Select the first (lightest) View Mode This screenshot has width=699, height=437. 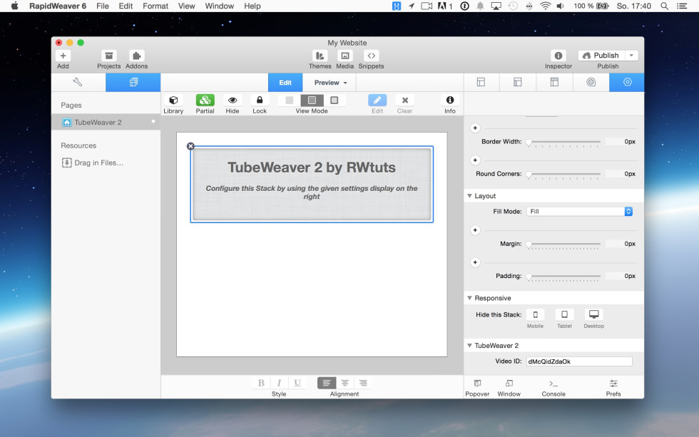[290, 101]
